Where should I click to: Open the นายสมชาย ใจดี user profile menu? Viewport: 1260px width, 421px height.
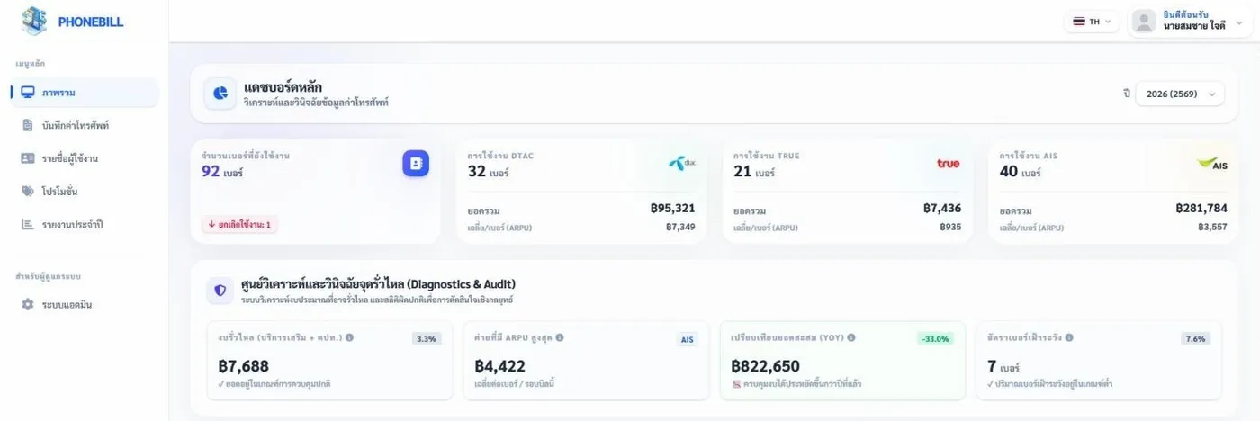tap(1190, 22)
